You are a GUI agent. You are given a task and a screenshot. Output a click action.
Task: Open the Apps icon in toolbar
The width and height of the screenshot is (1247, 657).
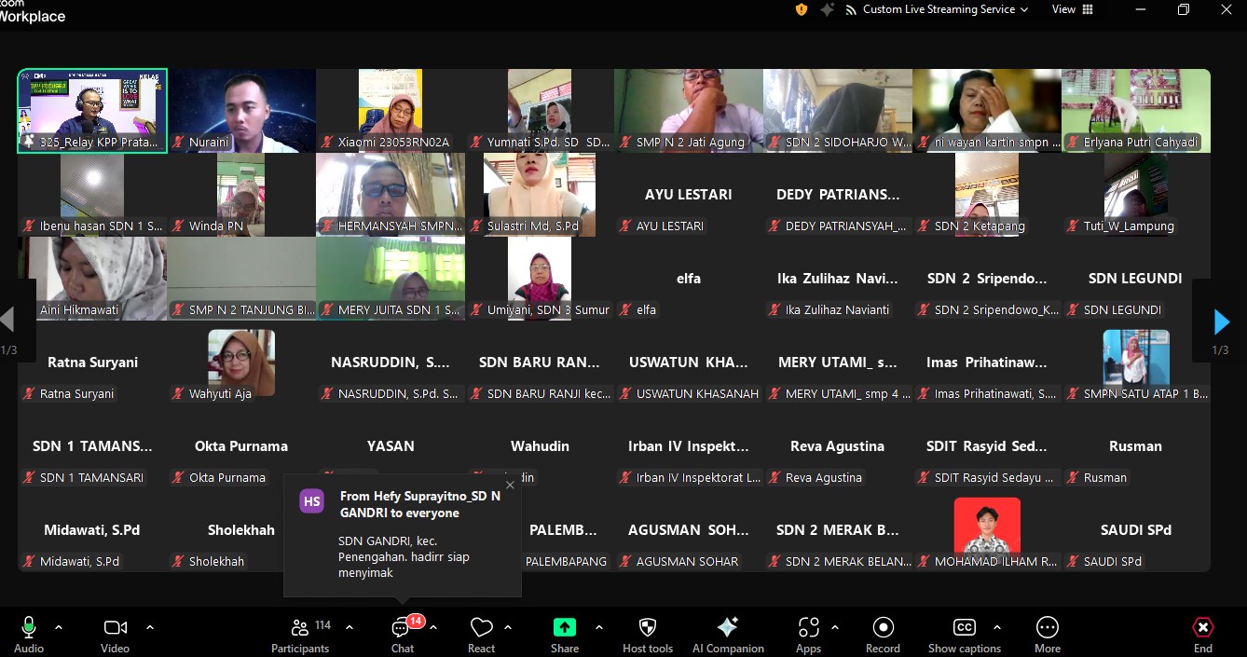[808, 628]
